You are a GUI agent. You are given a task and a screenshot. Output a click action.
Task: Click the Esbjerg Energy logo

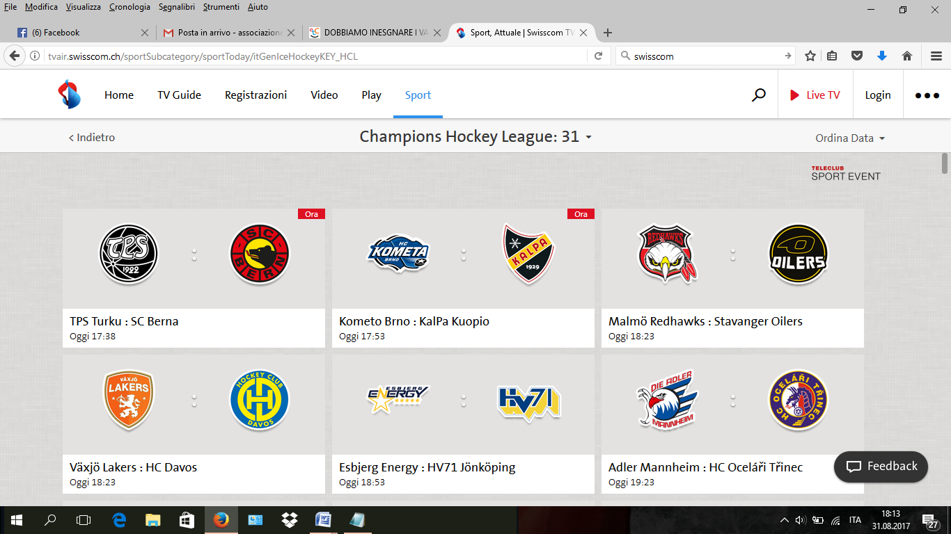[x=398, y=399]
